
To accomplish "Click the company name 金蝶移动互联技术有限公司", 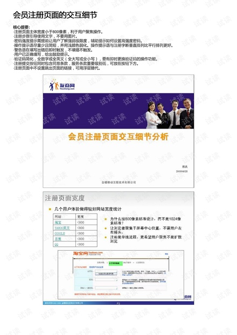I will 119,182.
